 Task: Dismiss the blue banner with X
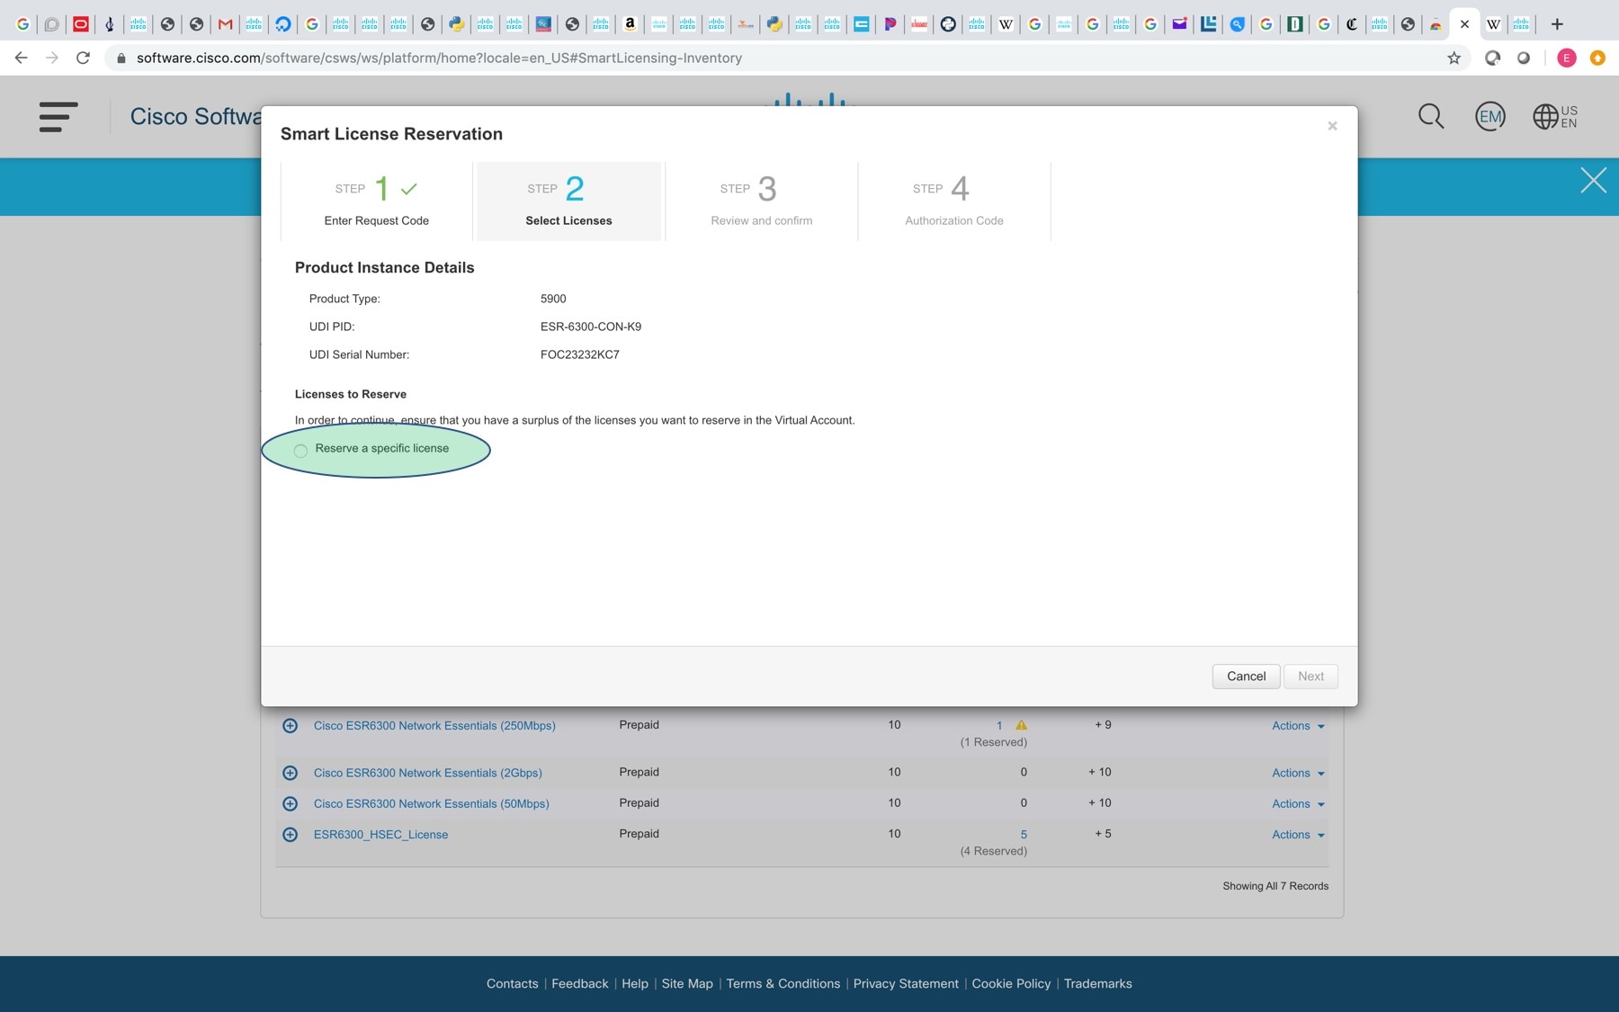(1593, 181)
